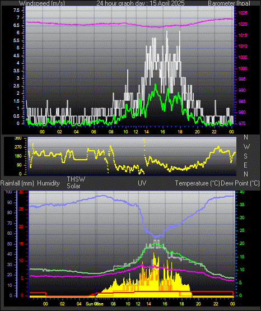The height and width of the screenshot is (311, 261).
Task: Click the 'UV' label
Action: click(x=142, y=183)
